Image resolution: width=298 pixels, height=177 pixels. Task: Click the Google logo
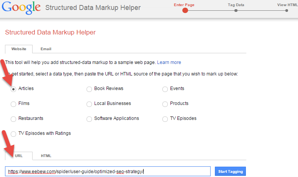click(21, 8)
